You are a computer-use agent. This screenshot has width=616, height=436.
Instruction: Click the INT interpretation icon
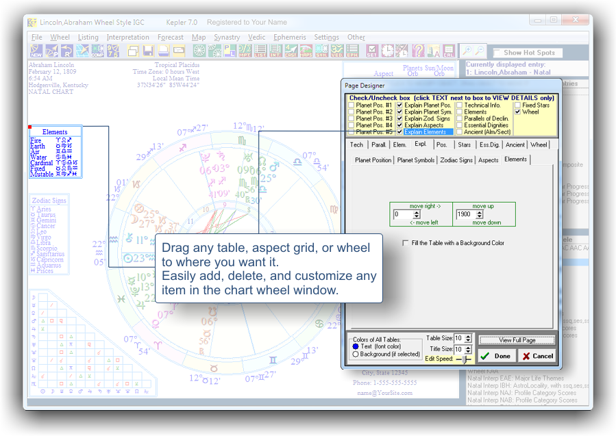[x=275, y=51]
